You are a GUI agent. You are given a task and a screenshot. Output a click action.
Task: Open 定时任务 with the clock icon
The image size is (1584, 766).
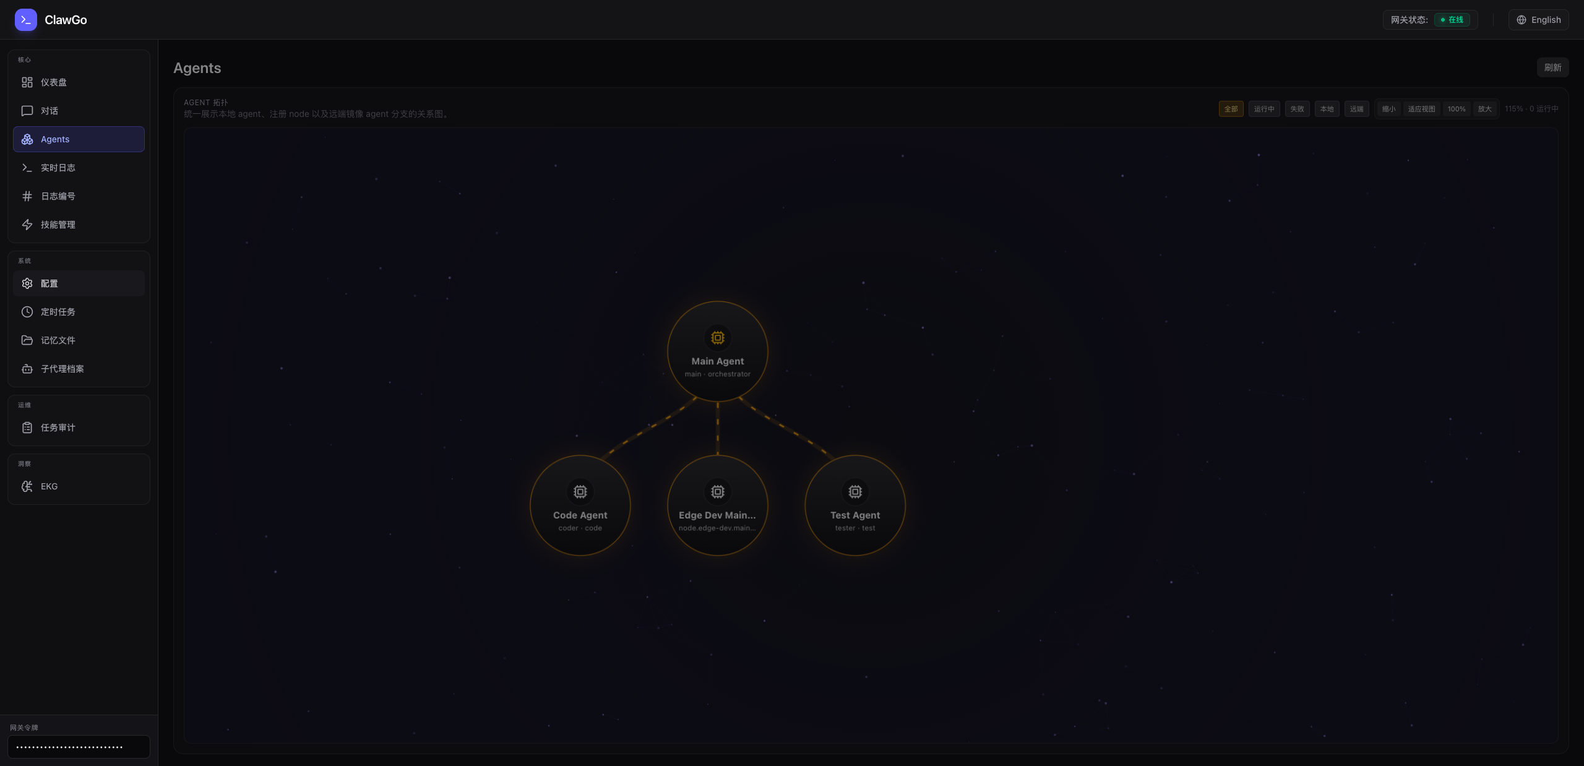click(x=27, y=312)
